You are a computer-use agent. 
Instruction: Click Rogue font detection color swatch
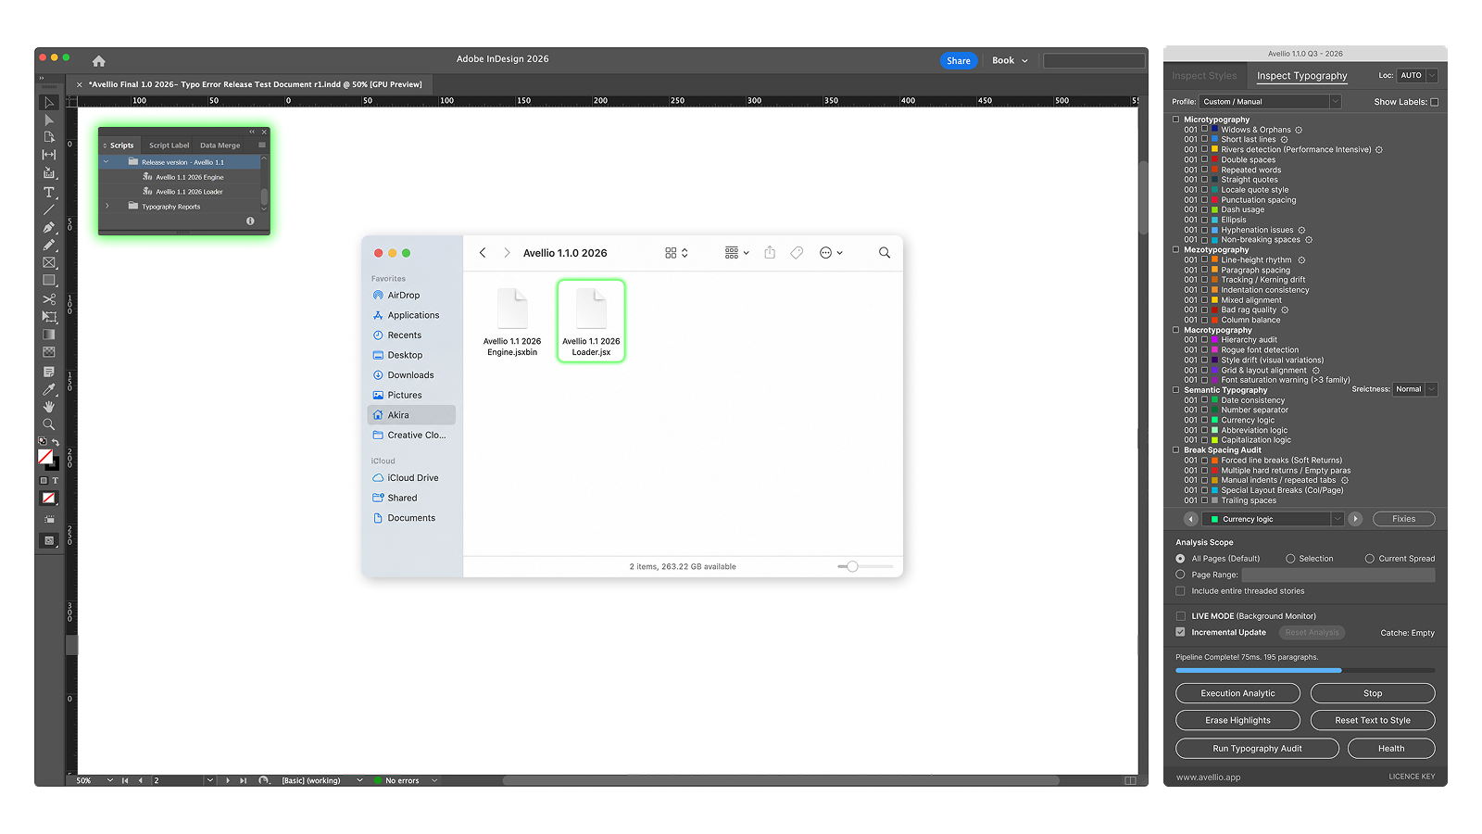click(1214, 350)
